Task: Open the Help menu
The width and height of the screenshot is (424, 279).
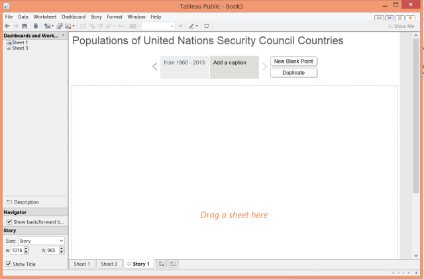Action: tap(156, 17)
